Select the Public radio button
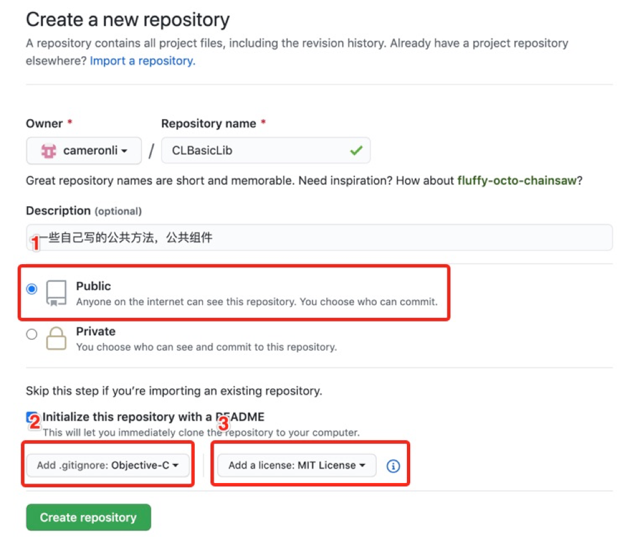This screenshot has height=546, width=630. click(31, 289)
